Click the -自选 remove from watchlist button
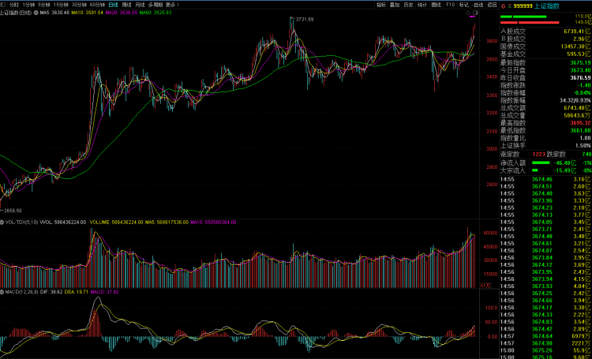The width and height of the screenshot is (592, 359). [478, 5]
